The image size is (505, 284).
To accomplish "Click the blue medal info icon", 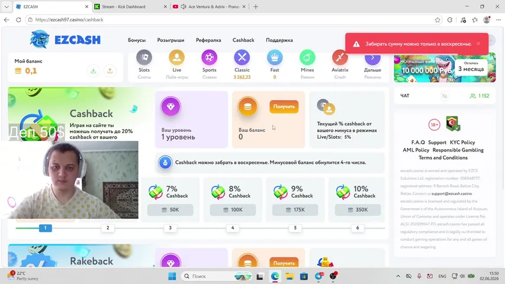I will [x=165, y=163].
